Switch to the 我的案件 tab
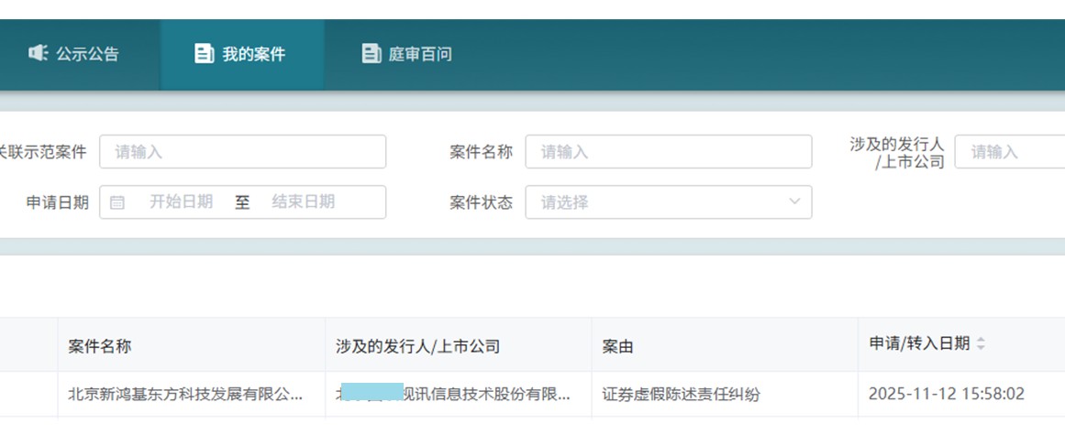1065x435 pixels. [242, 54]
